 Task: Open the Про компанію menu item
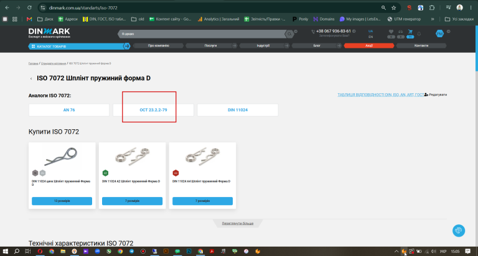[x=158, y=45]
